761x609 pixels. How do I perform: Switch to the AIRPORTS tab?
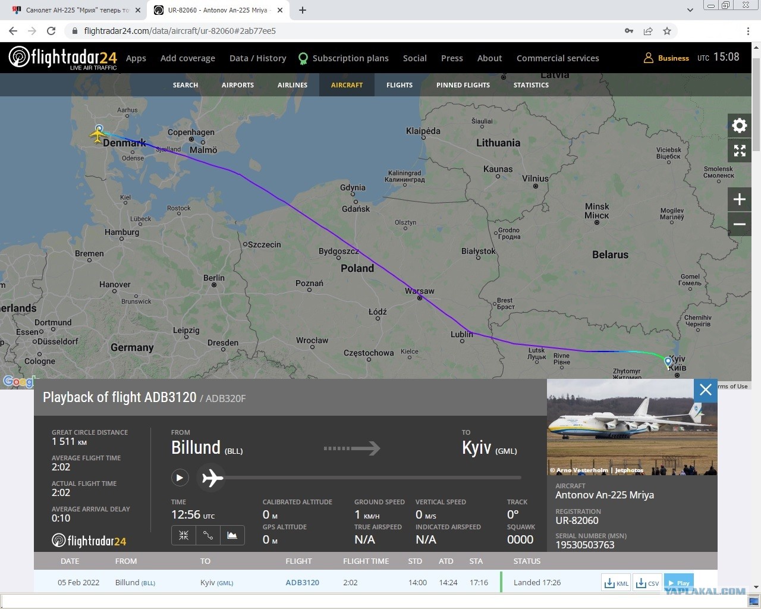point(238,85)
